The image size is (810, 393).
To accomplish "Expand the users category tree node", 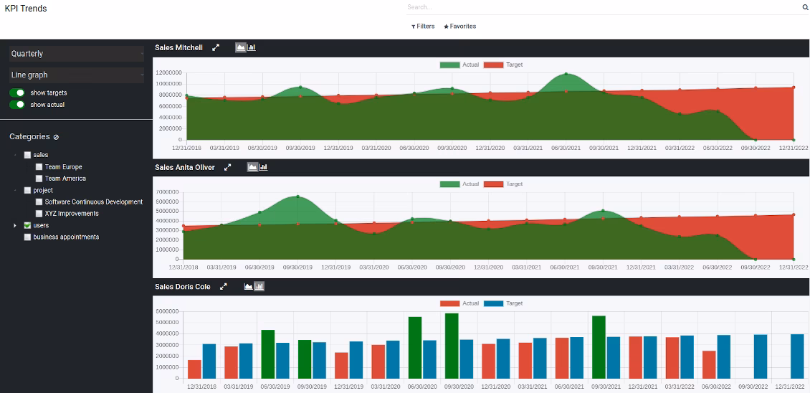I will pos(15,225).
